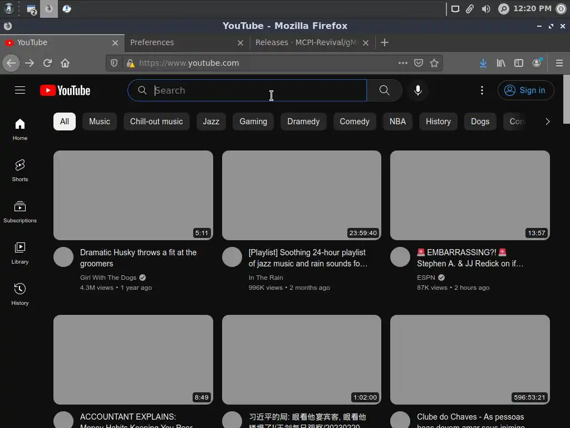Go to Home in the sidebar
The width and height of the screenshot is (570, 428).
20,129
